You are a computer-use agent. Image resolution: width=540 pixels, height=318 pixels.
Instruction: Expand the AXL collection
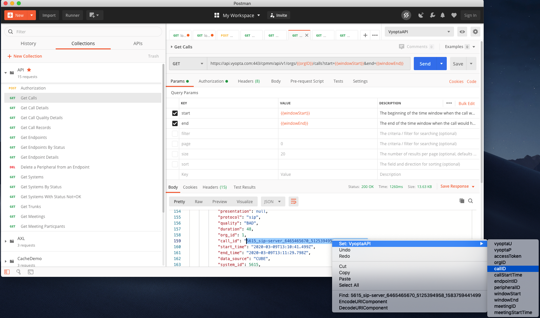click(6, 241)
